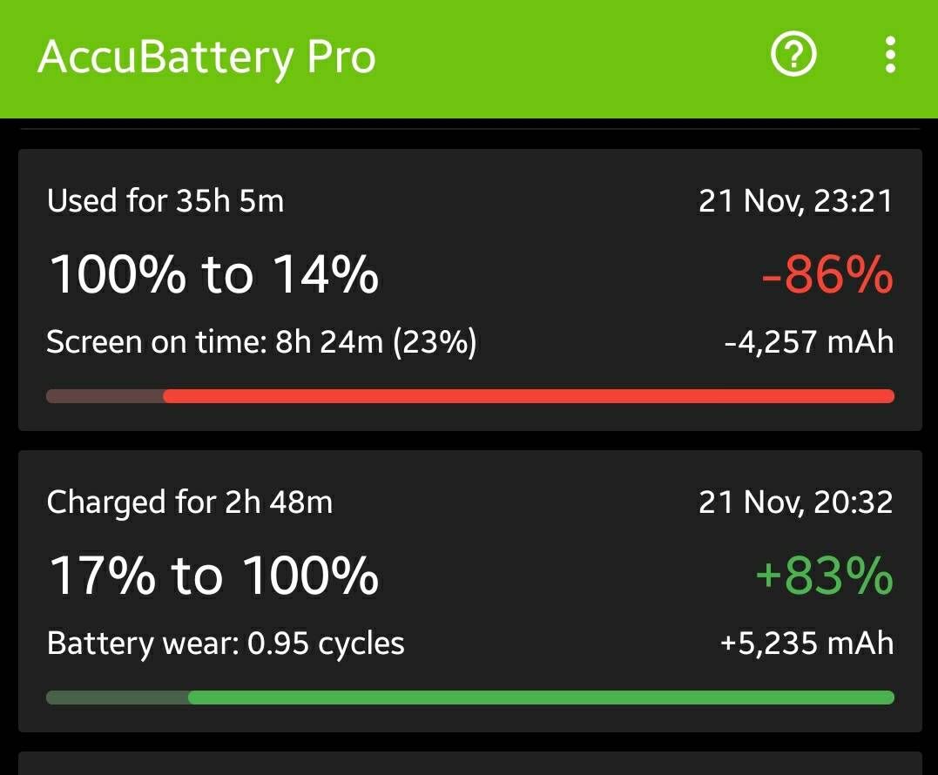
Task: Open the help icon in the app bar
Action: point(793,54)
